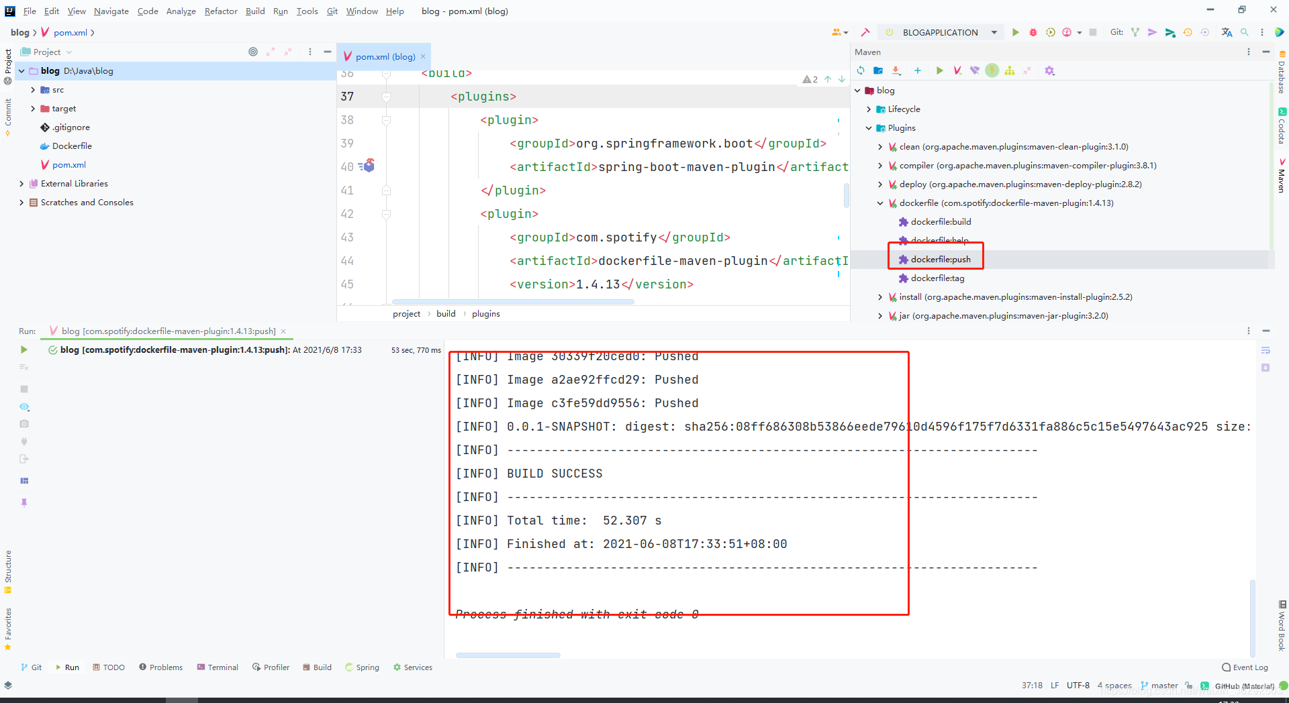Viewport: 1289px width, 703px height.
Task: Open BLOGAPPLICATION run configuration dropdown
Action: 994,32
